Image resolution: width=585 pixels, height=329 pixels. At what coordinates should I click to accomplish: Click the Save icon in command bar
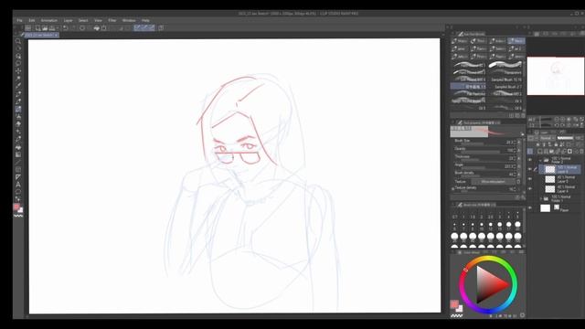tap(52, 28)
